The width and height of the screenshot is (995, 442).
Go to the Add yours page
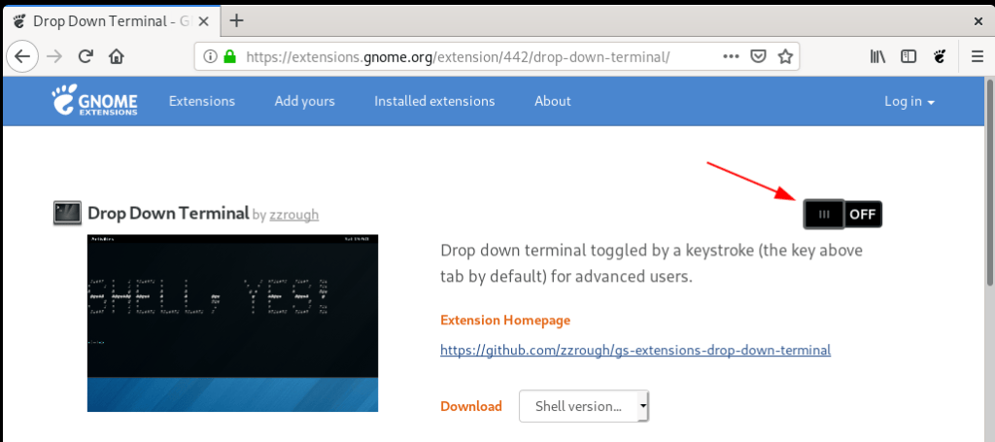[x=304, y=101]
